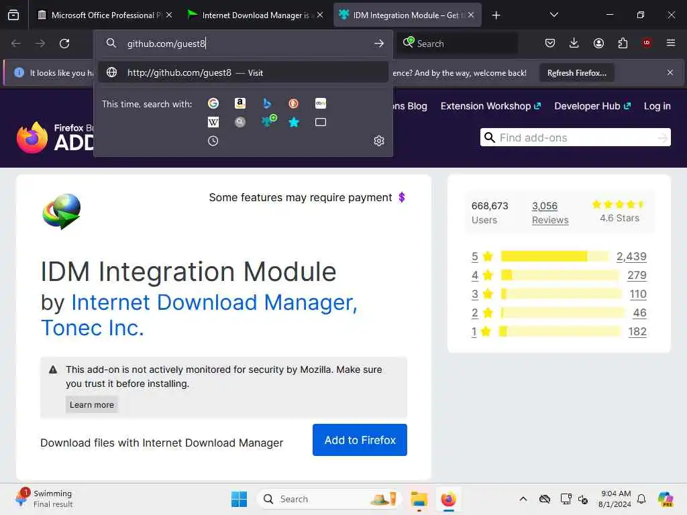Open the Downloads panel
Image resolution: width=687 pixels, height=515 pixels.
(574, 44)
